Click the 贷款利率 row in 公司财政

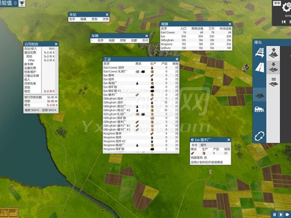(41, 84)
